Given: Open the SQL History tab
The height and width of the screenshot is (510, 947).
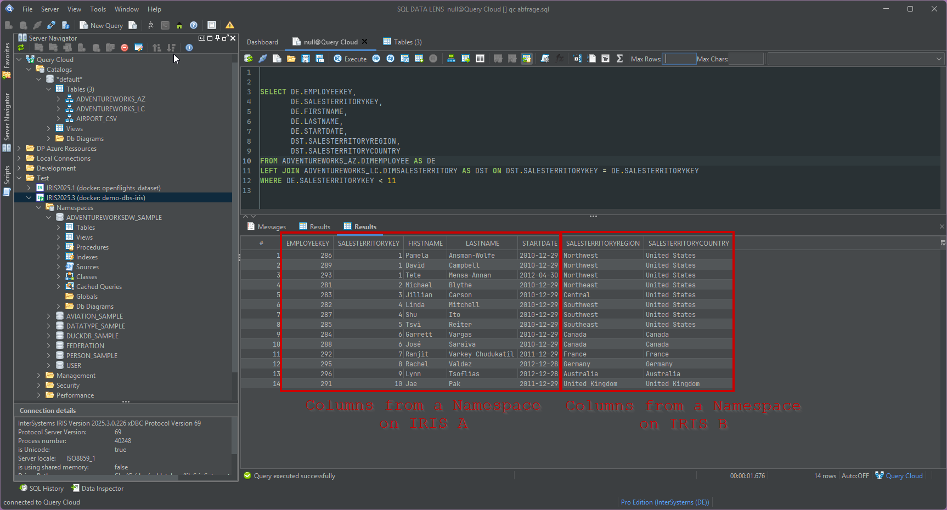Looking at the screenshot, I should (x=42, y=489).
